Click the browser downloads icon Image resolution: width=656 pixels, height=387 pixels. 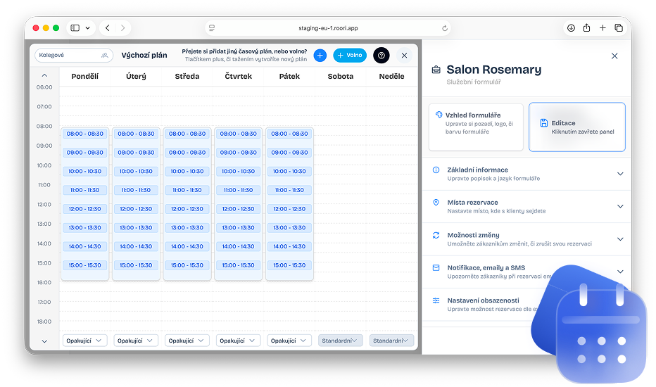click(x=571, y=28)
